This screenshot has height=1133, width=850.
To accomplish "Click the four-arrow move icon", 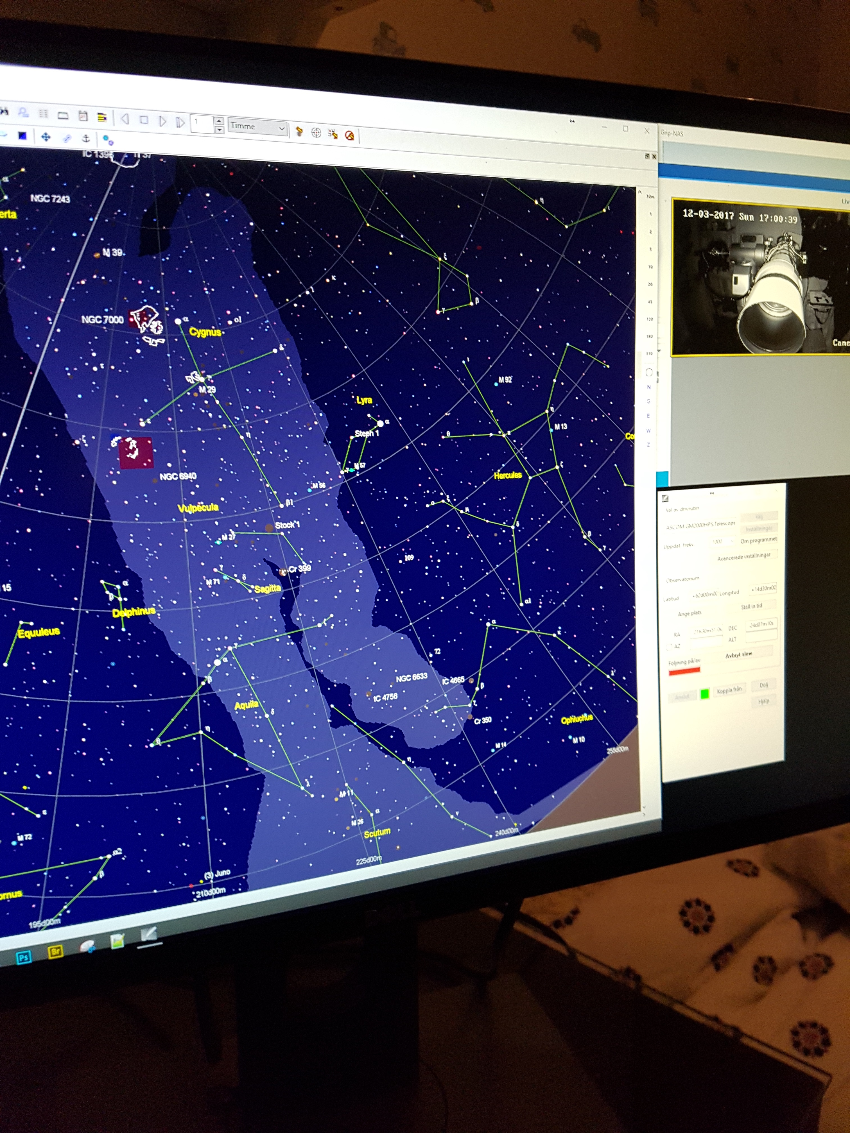I will [46, 137].
